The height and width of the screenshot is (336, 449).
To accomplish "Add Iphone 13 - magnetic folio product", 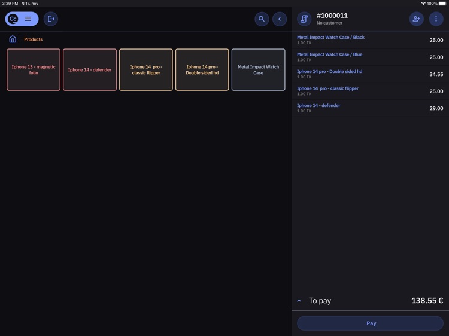I will 34,70.
